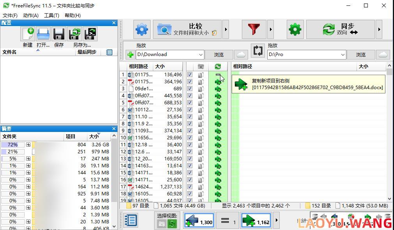Screen dimensions: 394x230
Task: Sort configurations by 最后同步 column header
Action: (x=88, y=52)
